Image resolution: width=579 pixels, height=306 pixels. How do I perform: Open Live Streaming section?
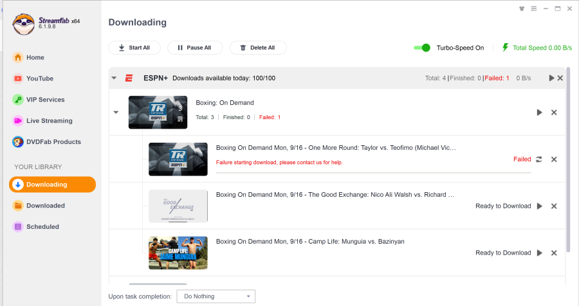click(42, 120)
